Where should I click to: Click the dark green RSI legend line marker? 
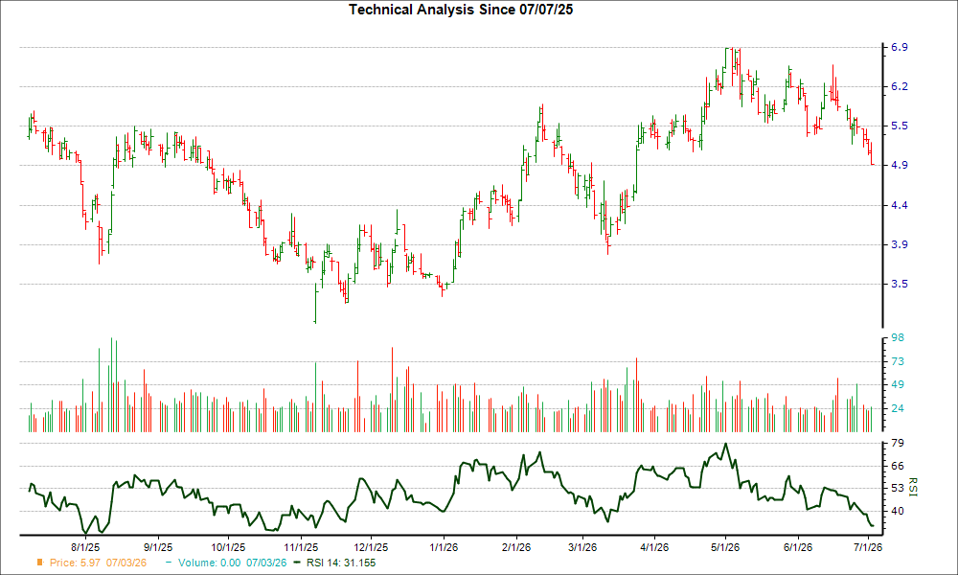pyautogui.click(x=297, y=563)
